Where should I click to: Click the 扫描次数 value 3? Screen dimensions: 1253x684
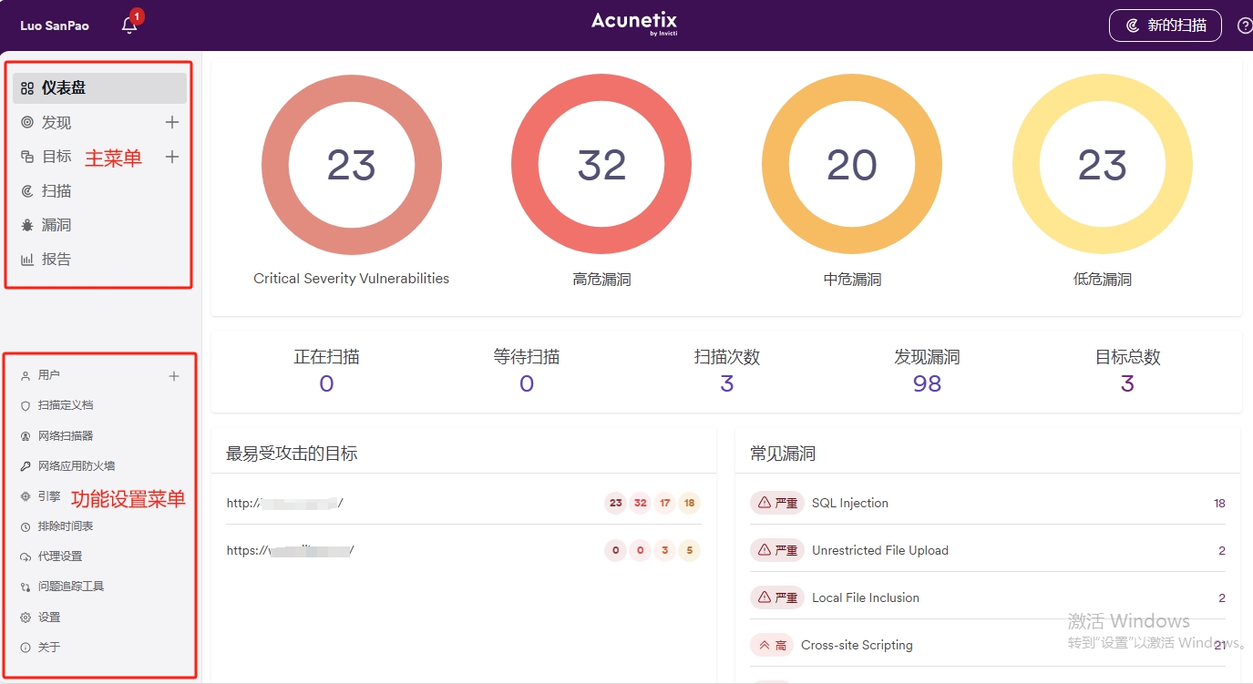726,383
